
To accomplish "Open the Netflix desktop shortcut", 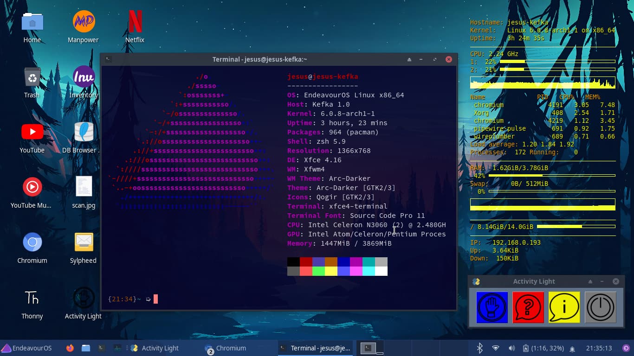I will tap(135, 27).
